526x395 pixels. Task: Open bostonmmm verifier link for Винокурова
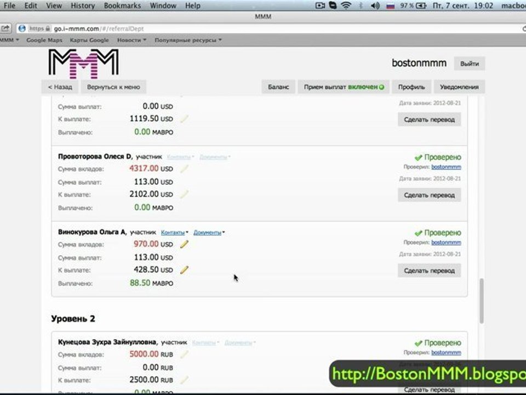(446, 242)
